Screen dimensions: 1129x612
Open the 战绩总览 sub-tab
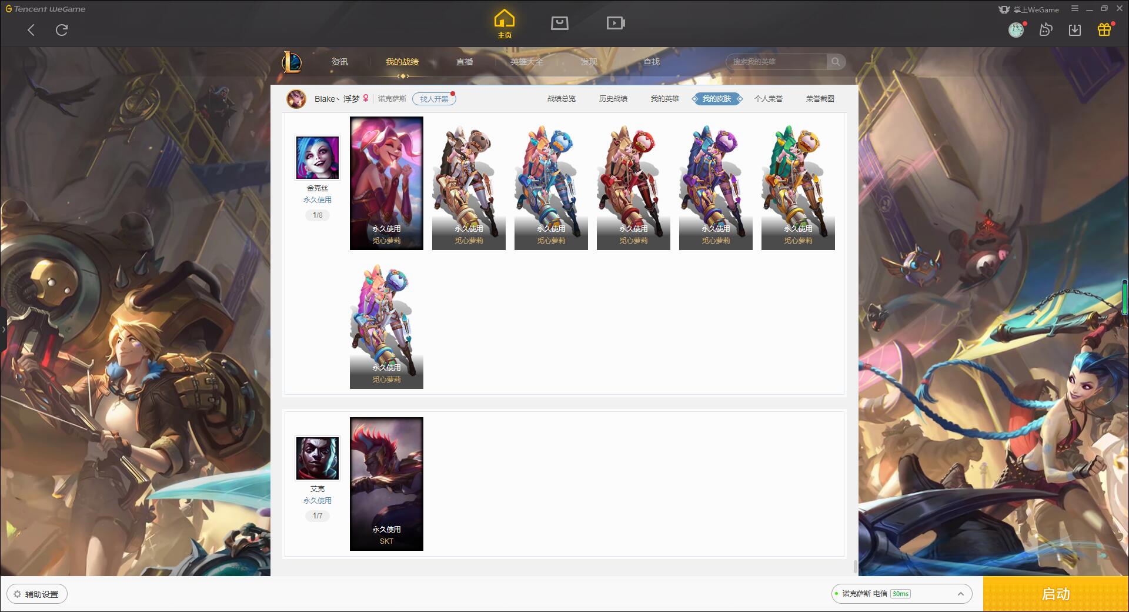point(562,99)
